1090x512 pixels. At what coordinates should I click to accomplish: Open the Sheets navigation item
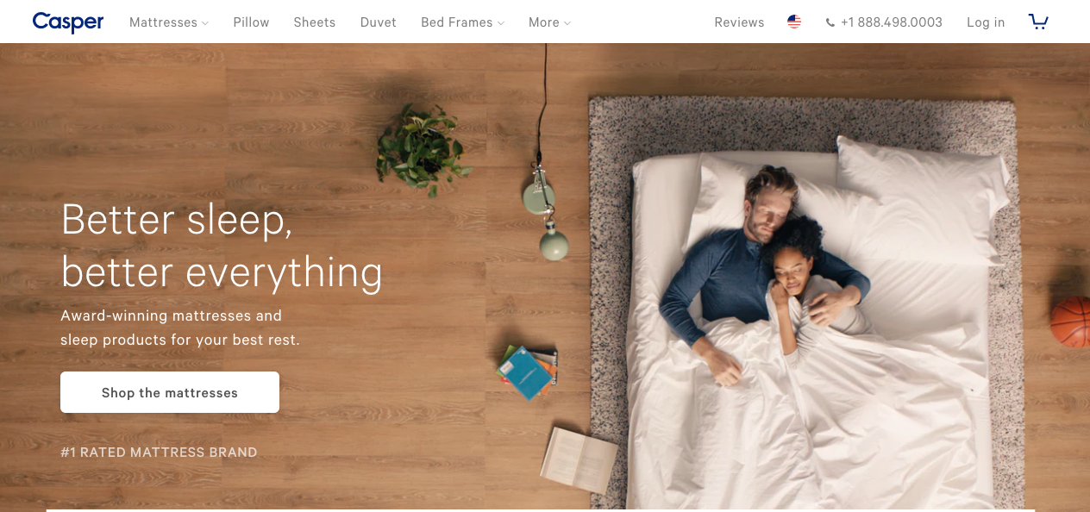pyautogui.click(x=314, y=22)
